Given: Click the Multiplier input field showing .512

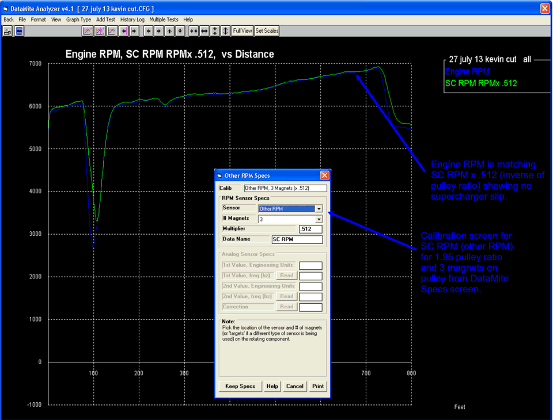Looking at the screenshot, I should [310, 229].
